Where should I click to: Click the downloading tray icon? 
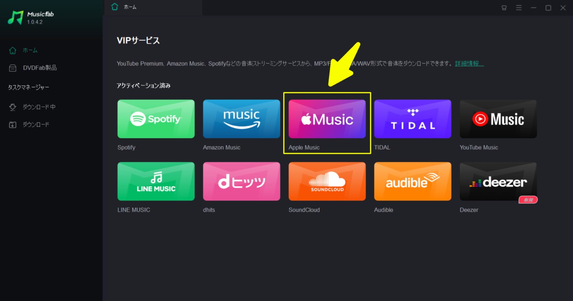coord(13,107)
